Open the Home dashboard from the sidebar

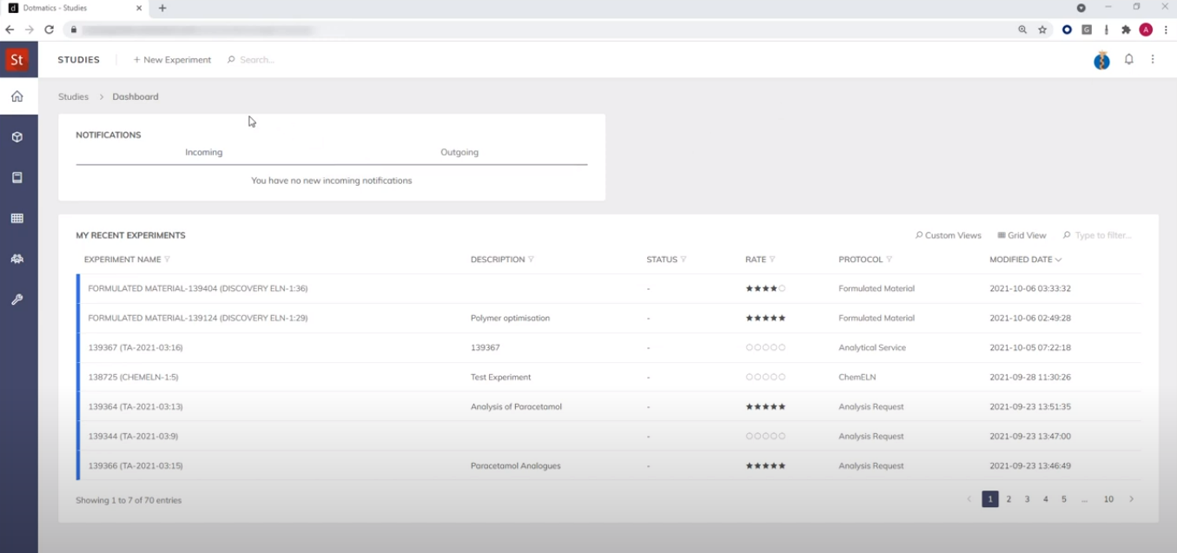[18, 95]
